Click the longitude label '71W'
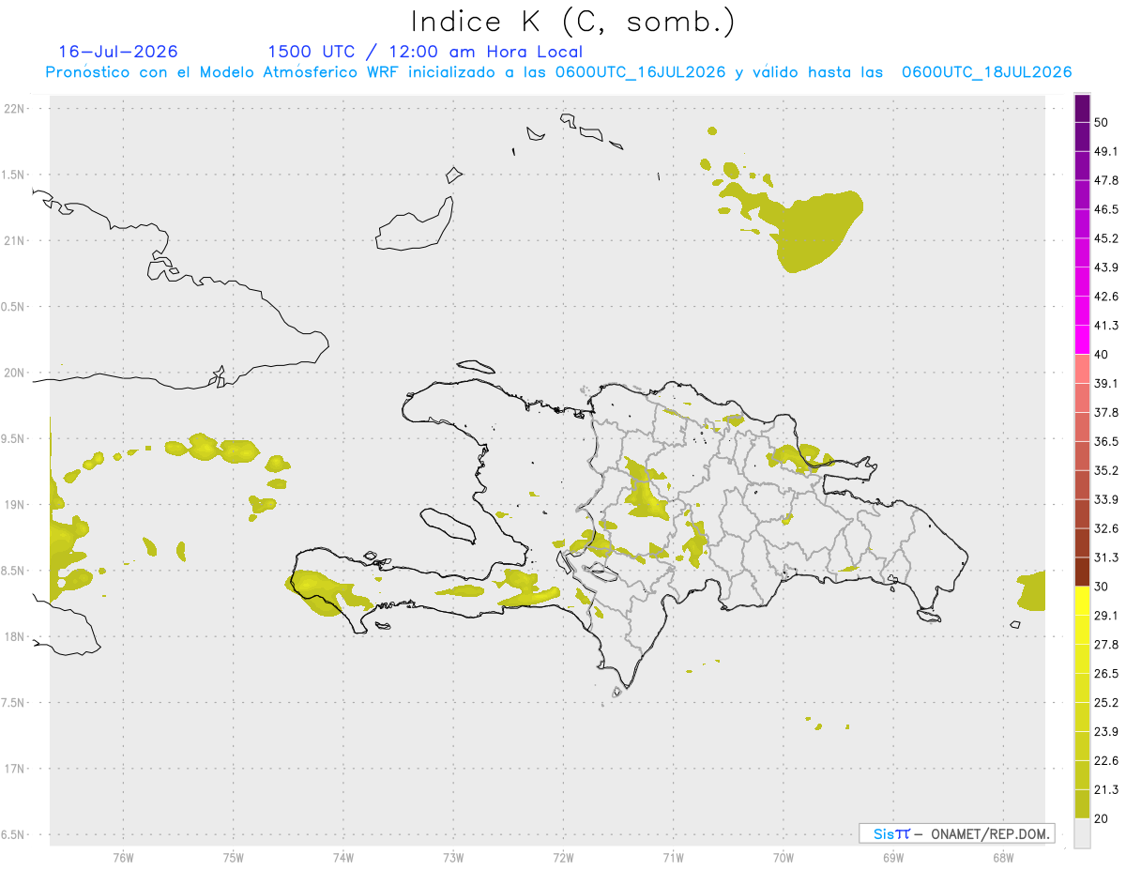 [x=673, y=857]
